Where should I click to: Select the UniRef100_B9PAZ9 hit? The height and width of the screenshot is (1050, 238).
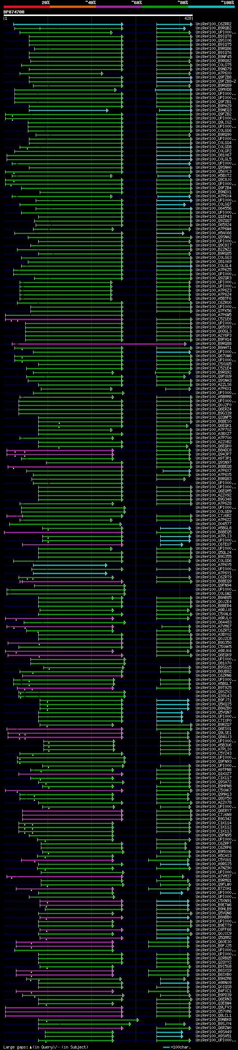[x=213, y=106]
